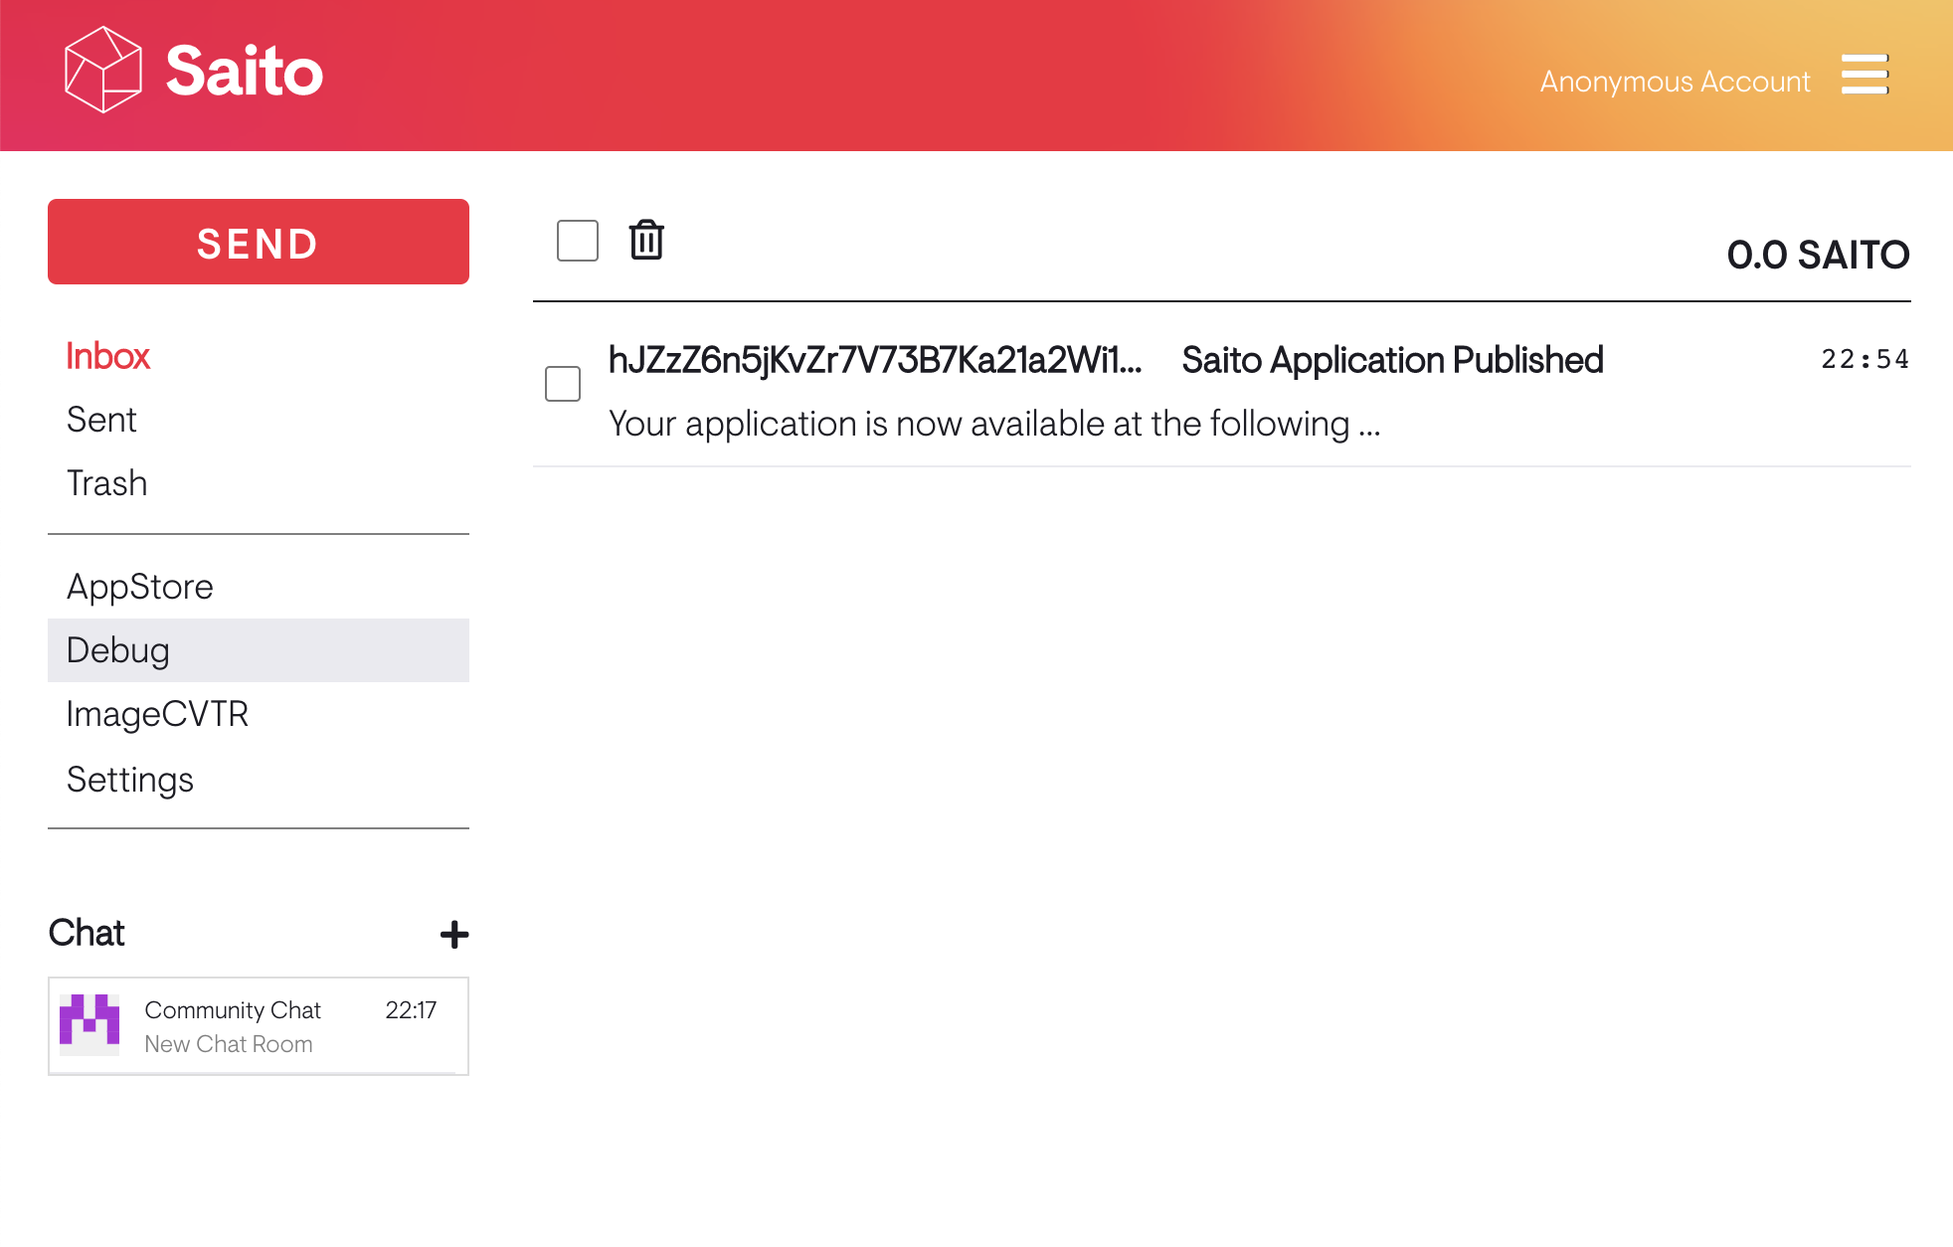This screenshot has height=1247, width=1953.
Task: Click the 0.0 SAITO balance
Action: point(1818,255)
